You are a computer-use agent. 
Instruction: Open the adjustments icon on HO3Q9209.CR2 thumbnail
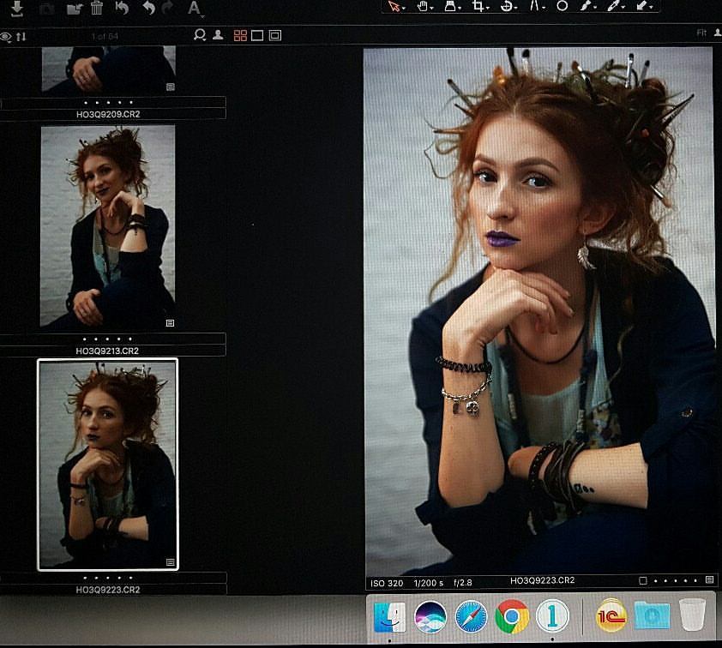(171, 87)
